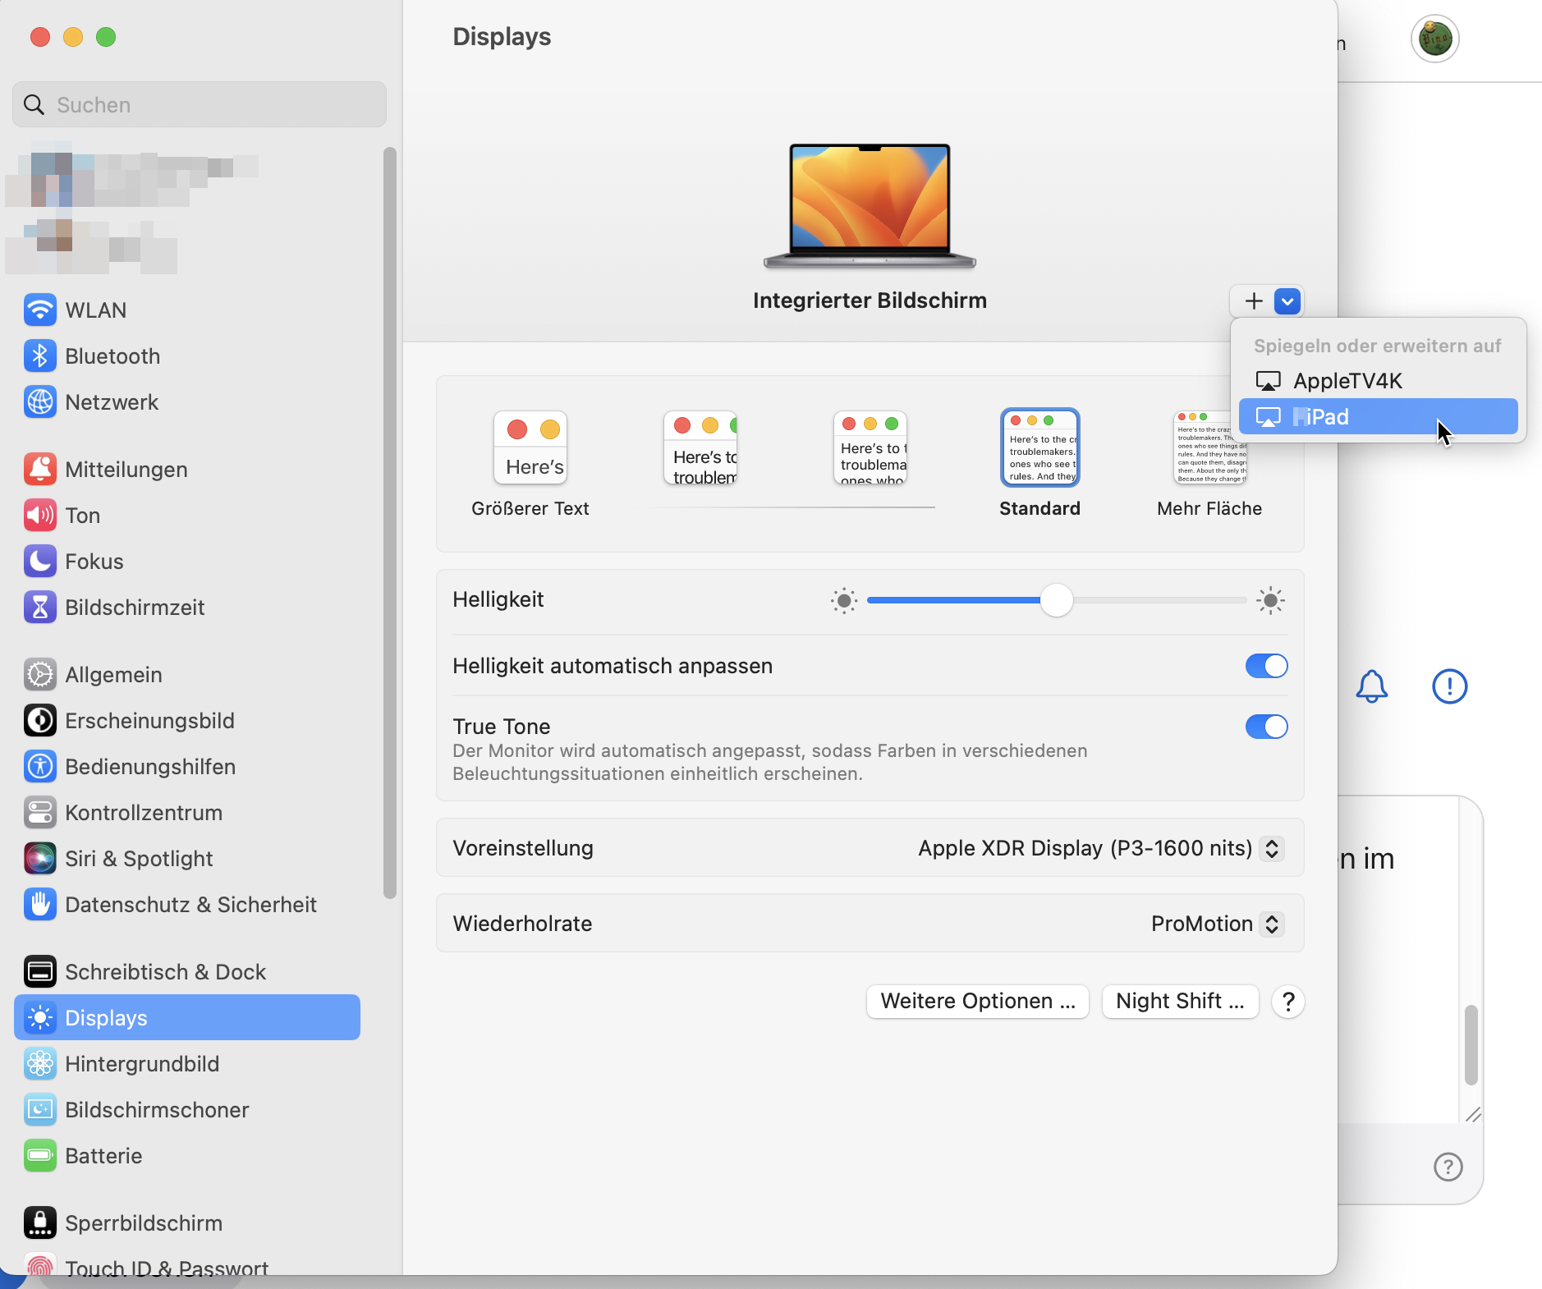1542x1289 pixels.
Task: Click the Weitere Optionen button
Action: pos(977,1002)
